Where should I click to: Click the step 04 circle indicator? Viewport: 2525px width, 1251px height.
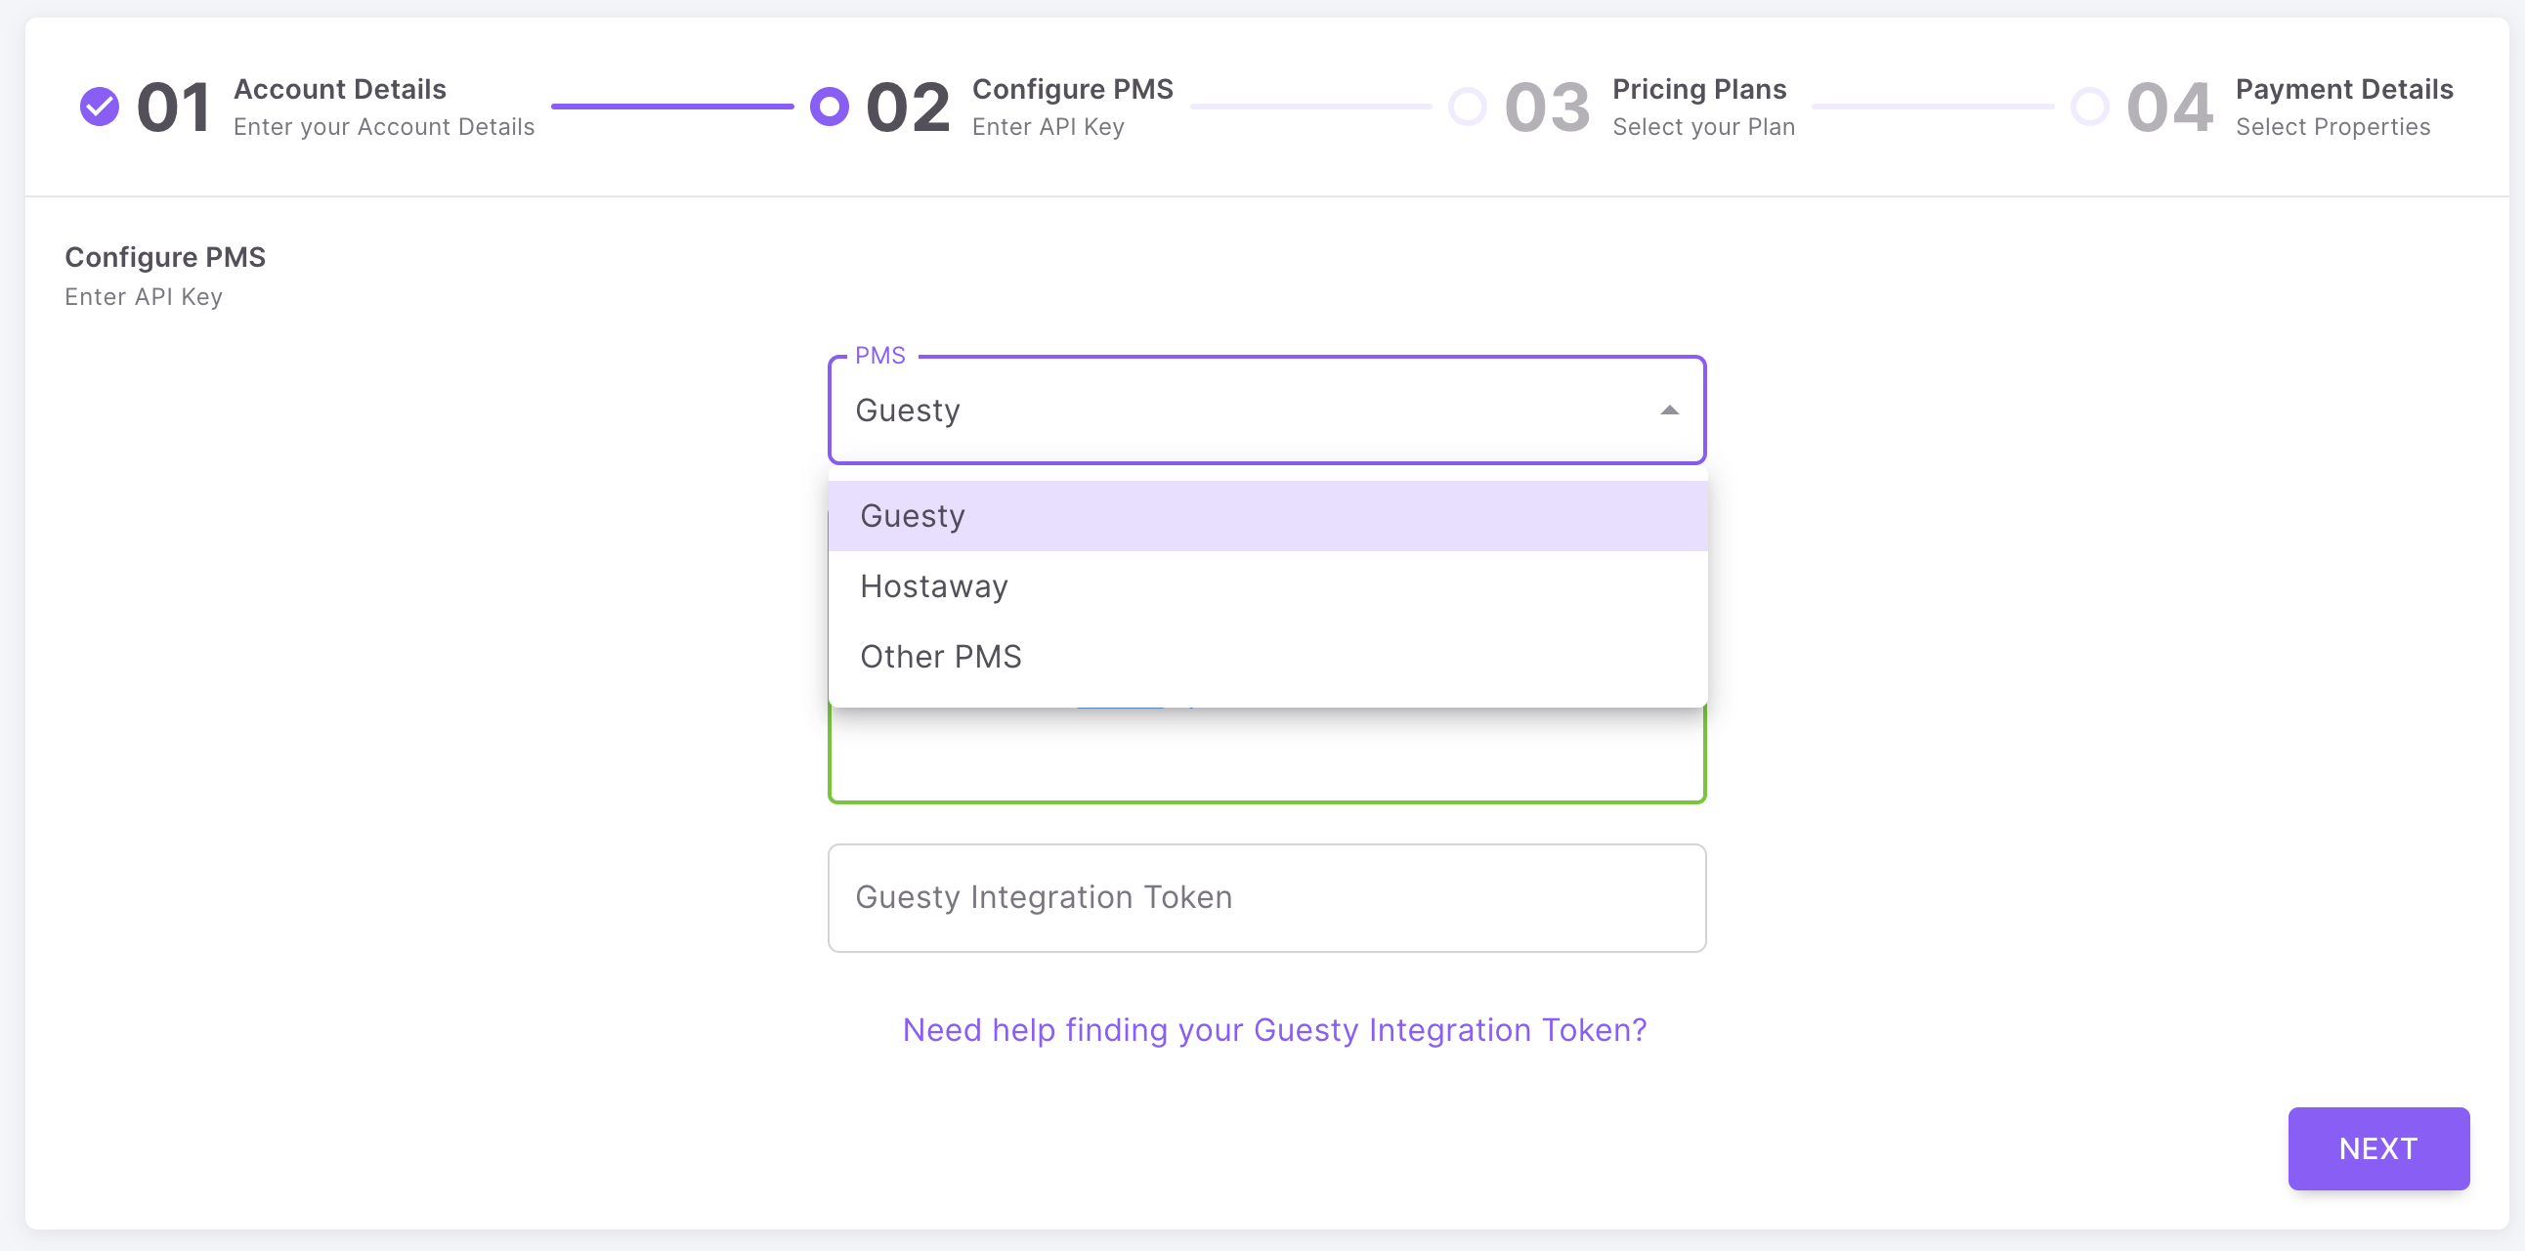click(2089, 106)
